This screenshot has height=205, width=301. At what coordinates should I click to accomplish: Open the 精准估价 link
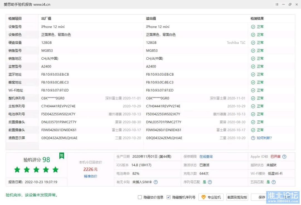tap(91, 176)
